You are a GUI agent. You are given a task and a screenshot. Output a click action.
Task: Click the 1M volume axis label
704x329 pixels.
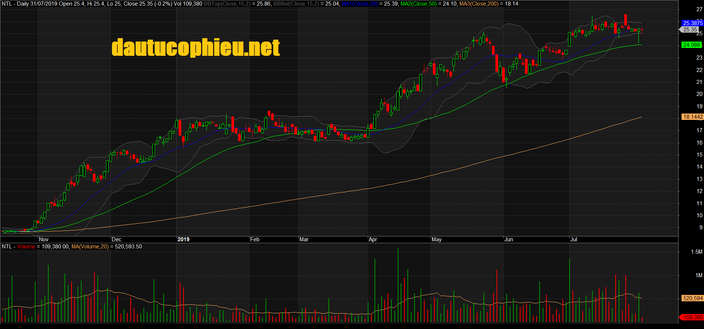coord(699,275)
